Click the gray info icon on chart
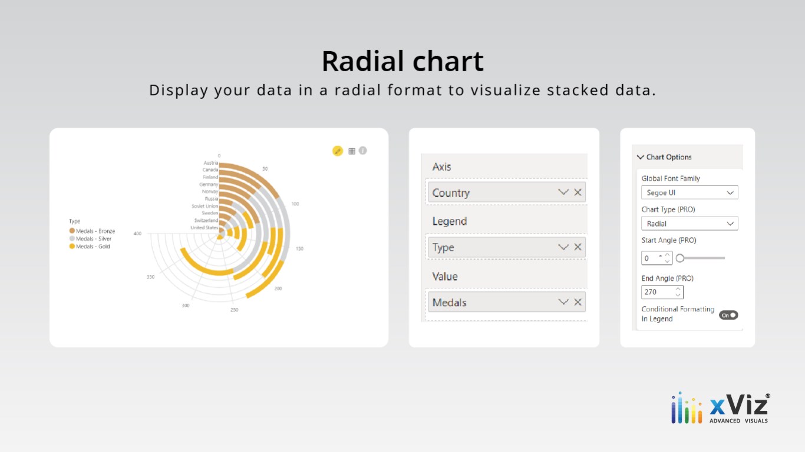 tap(363, 150)
